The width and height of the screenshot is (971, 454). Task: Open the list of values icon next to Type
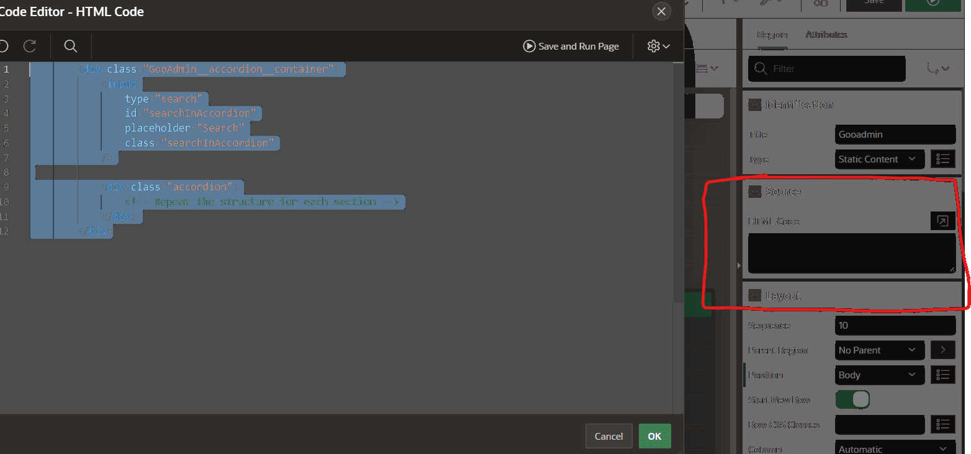tap(942, 159)
